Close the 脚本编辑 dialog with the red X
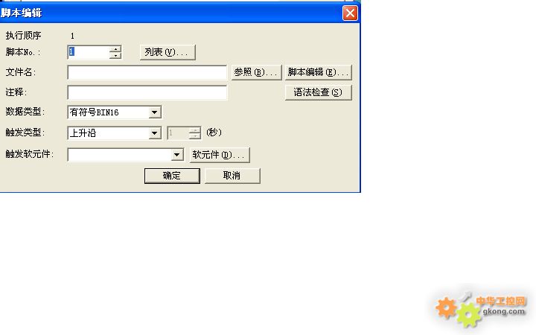This screenshot has width=536, height=335. tap(350, 13)
